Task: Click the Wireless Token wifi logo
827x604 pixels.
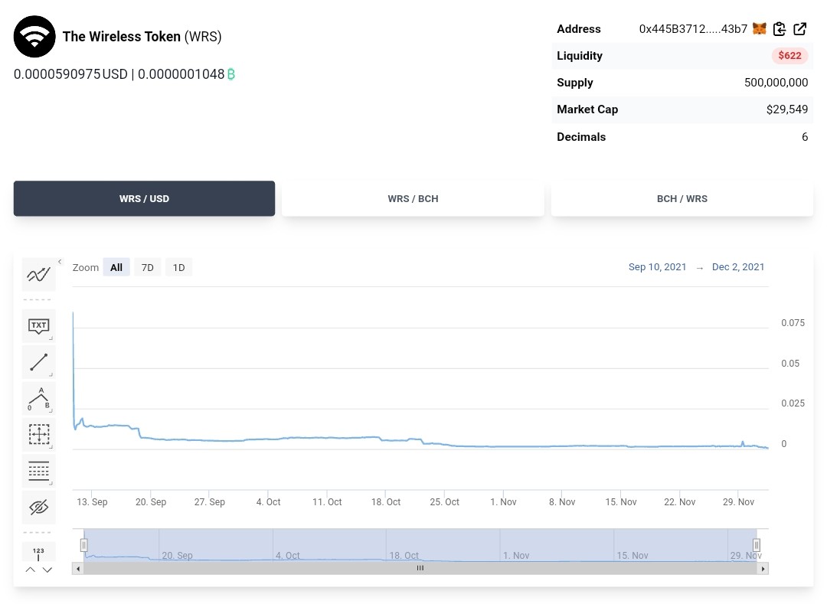Action: click(34, 37)
